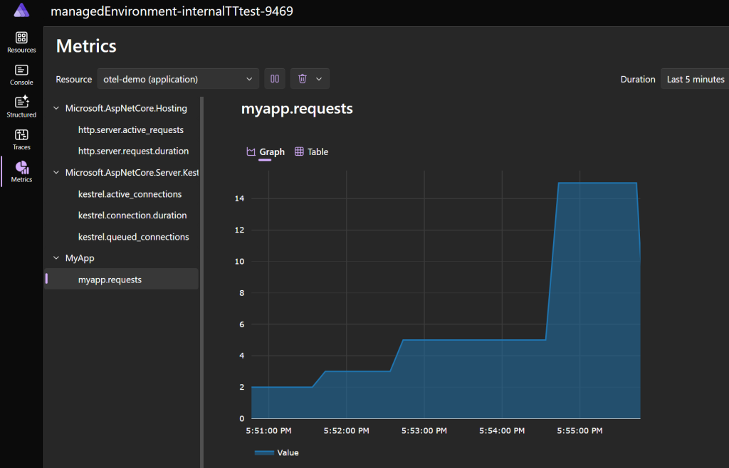Image resolution: width=729 pixels, height=468 pixels.
Task: Collapse the MyApp meter group
Action: point(56,258)
